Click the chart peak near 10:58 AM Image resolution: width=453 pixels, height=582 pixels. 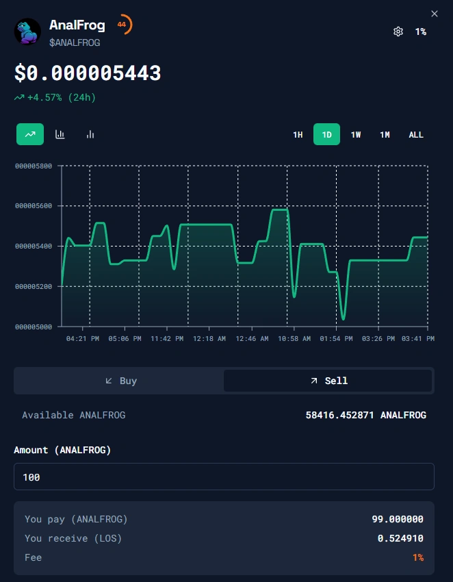(279, 210)
